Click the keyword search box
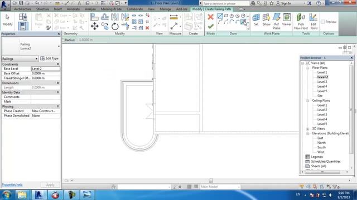 (225, 3)
